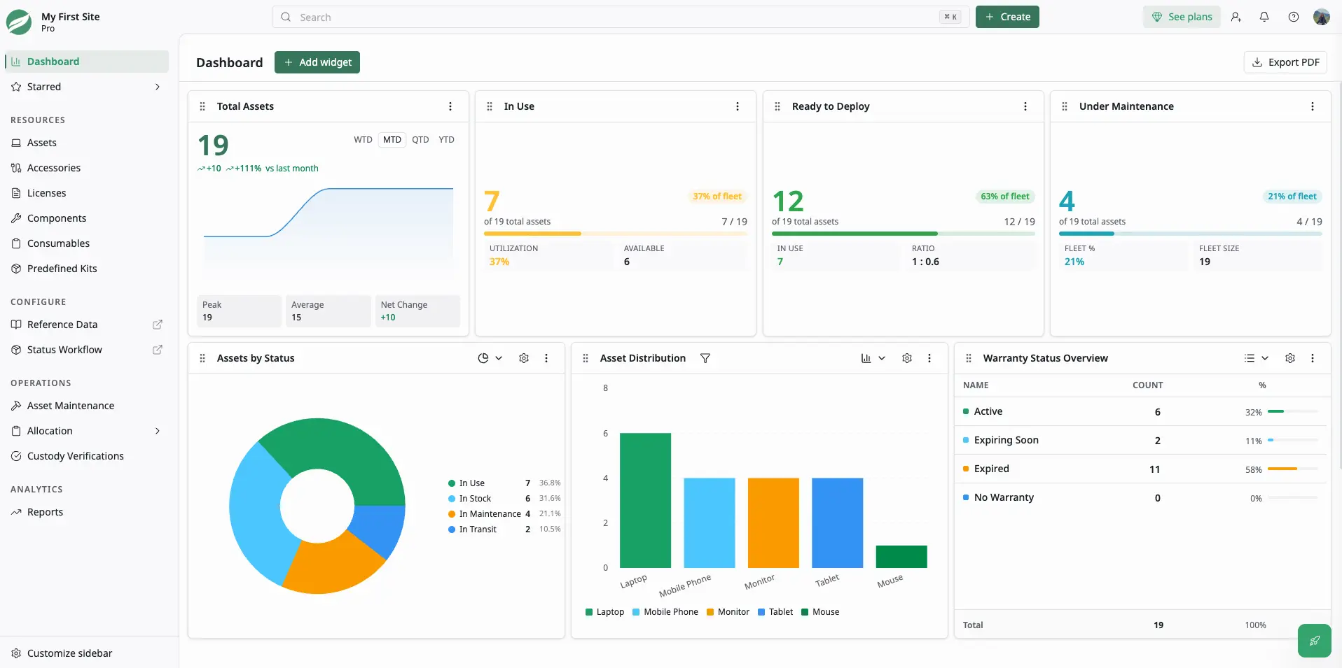1342x668 pixels.
Task: Click the invite user icon in header
Action: [x=1236, y=17]
